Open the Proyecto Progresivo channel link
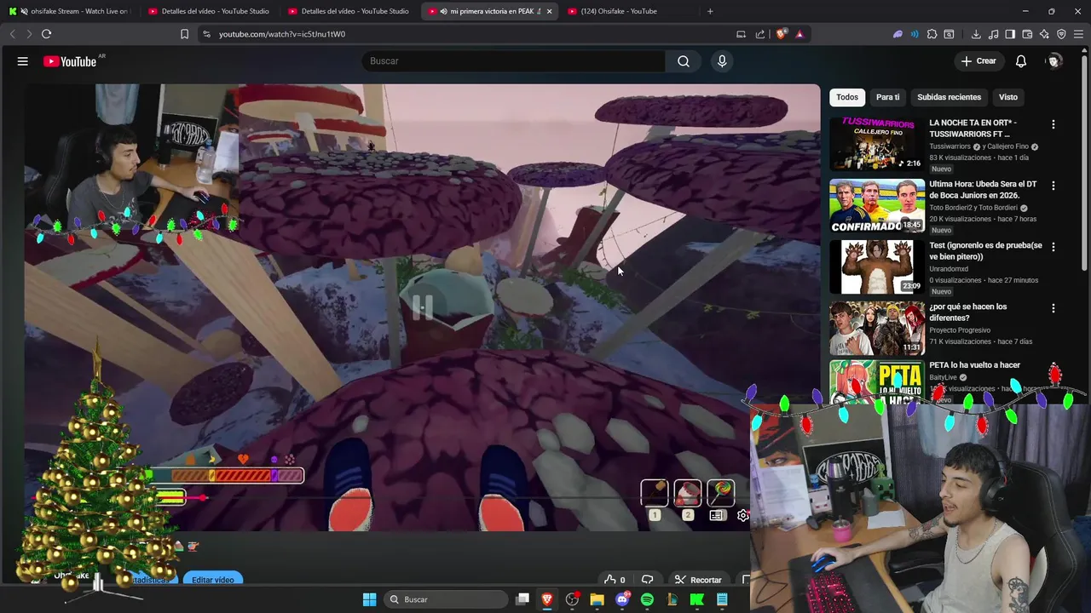This screenshot has width=1091, height=613. (960, 330)
